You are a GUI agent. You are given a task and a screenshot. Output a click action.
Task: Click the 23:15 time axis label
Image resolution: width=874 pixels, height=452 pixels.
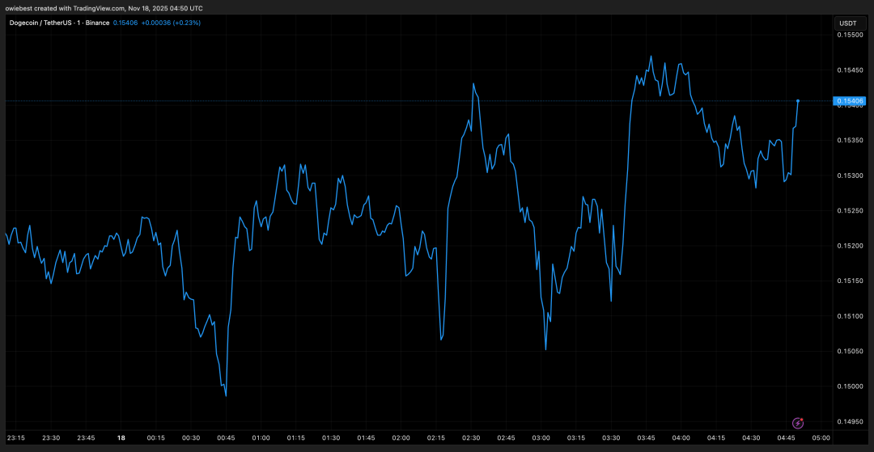16,437
